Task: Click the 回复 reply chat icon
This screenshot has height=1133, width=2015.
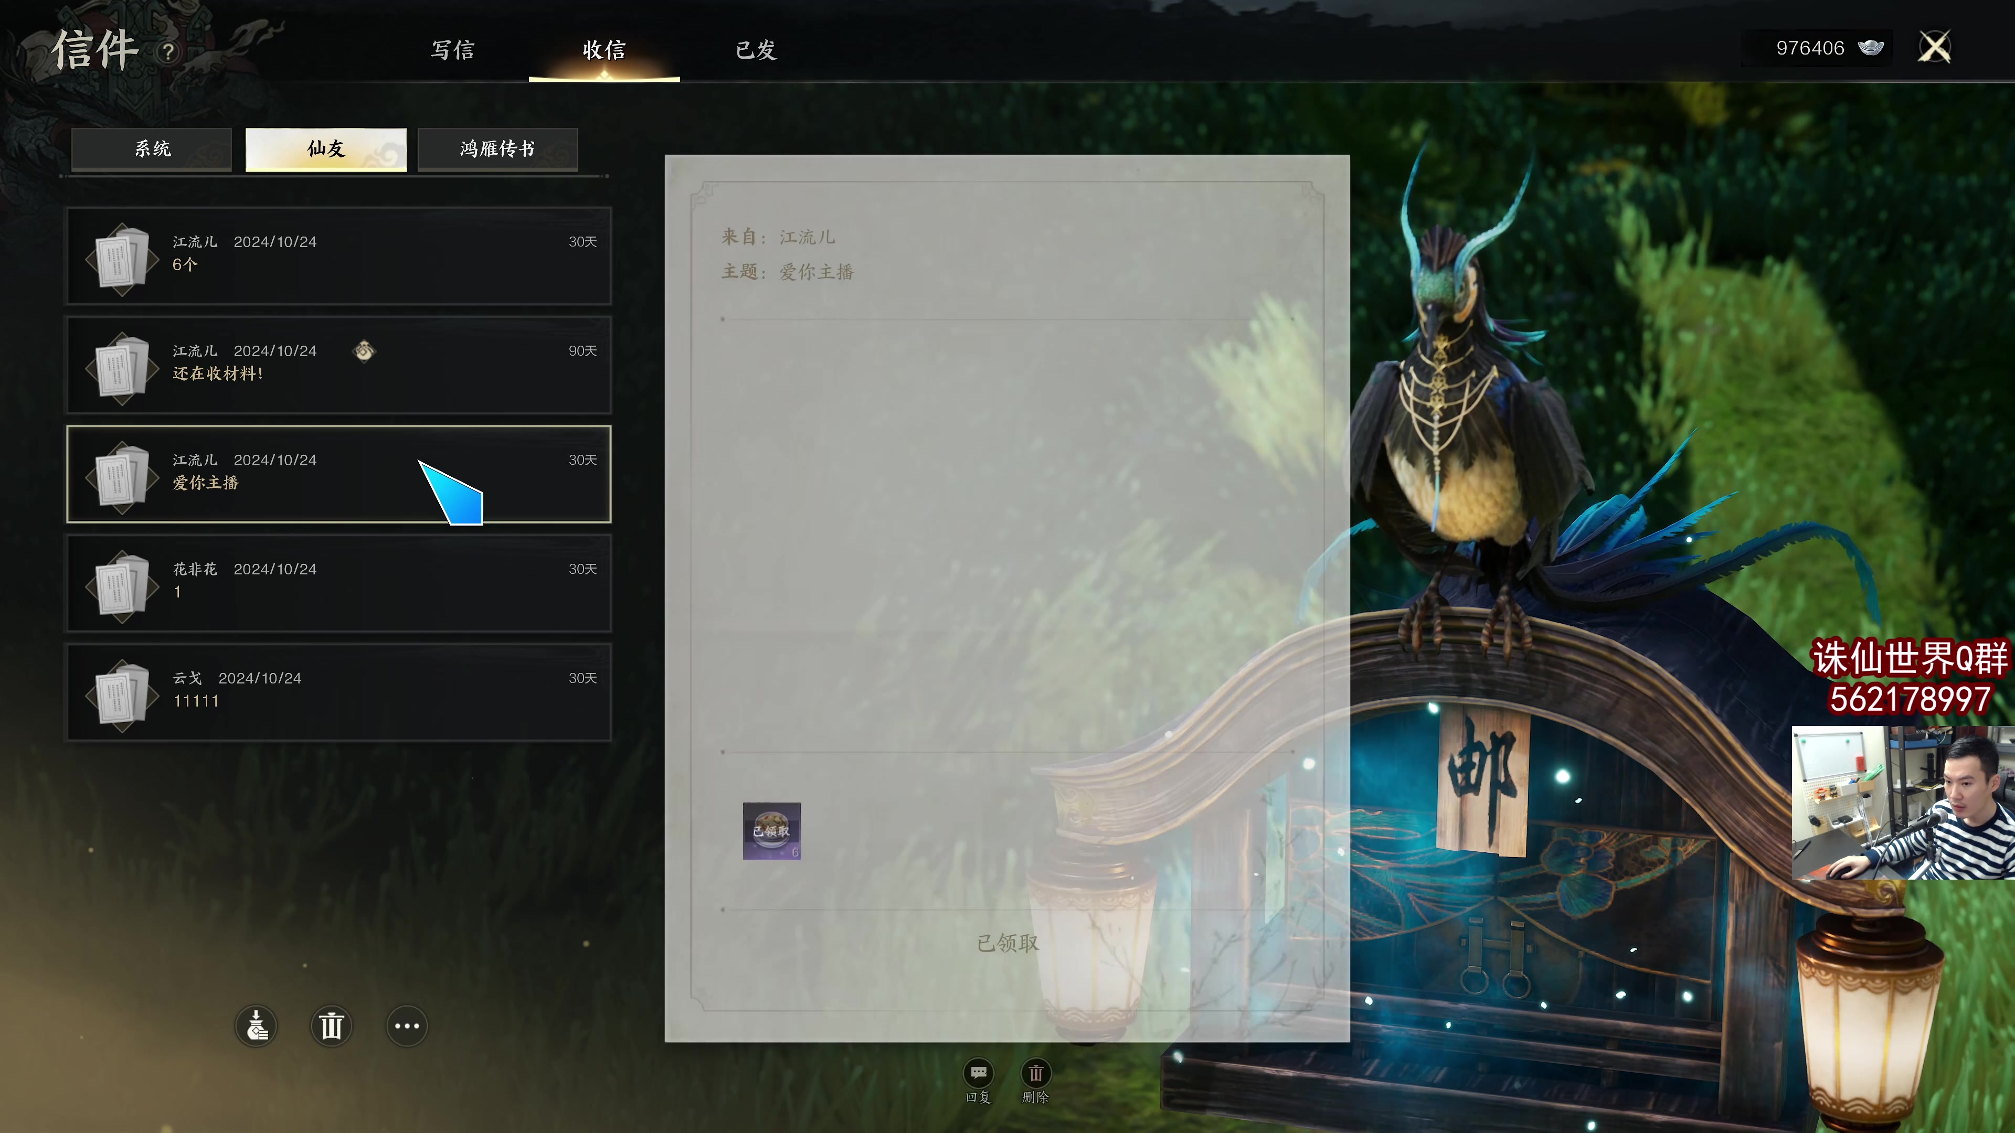Action: coord(979,1074)
